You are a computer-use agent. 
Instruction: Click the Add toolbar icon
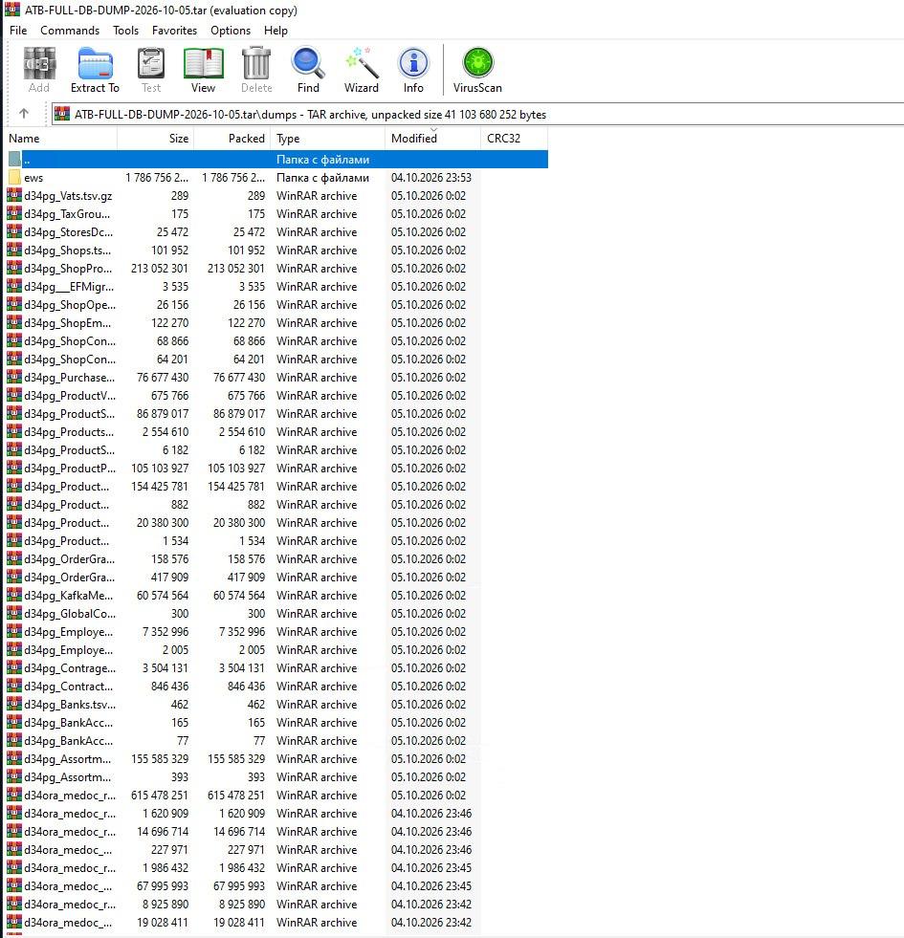tap(39, 70)
